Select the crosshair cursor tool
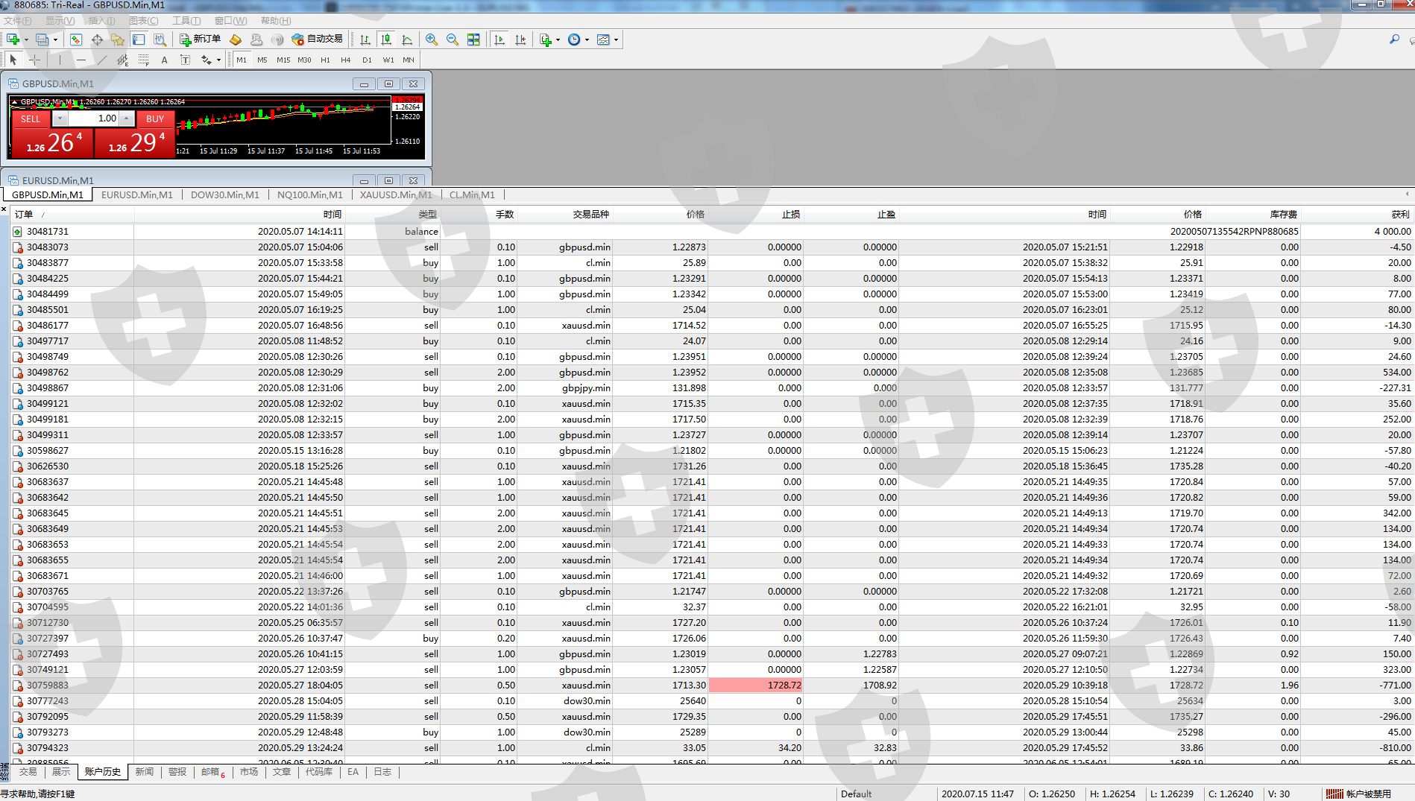This screenshot has height=801, width=1415. (34, 60)
